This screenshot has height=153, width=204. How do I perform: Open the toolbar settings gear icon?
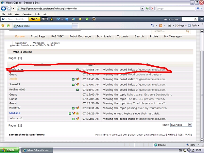tap(201, 19)
